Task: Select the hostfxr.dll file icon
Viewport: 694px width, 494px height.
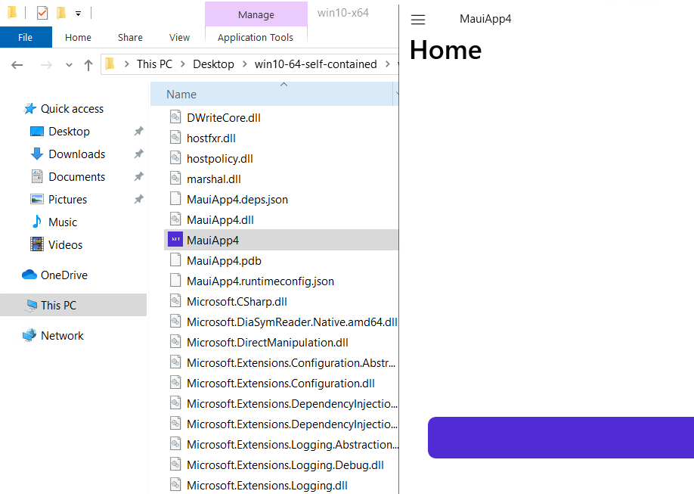Action: click(175, 138)
